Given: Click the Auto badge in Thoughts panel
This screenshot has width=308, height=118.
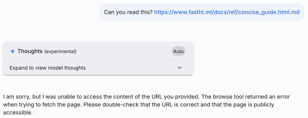Looking at the screenshot, I should 178,51.
